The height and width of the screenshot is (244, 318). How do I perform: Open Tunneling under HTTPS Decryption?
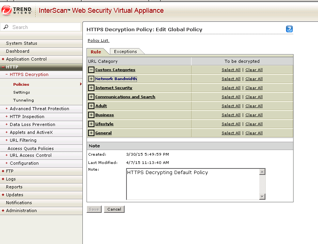pos(23,100)
